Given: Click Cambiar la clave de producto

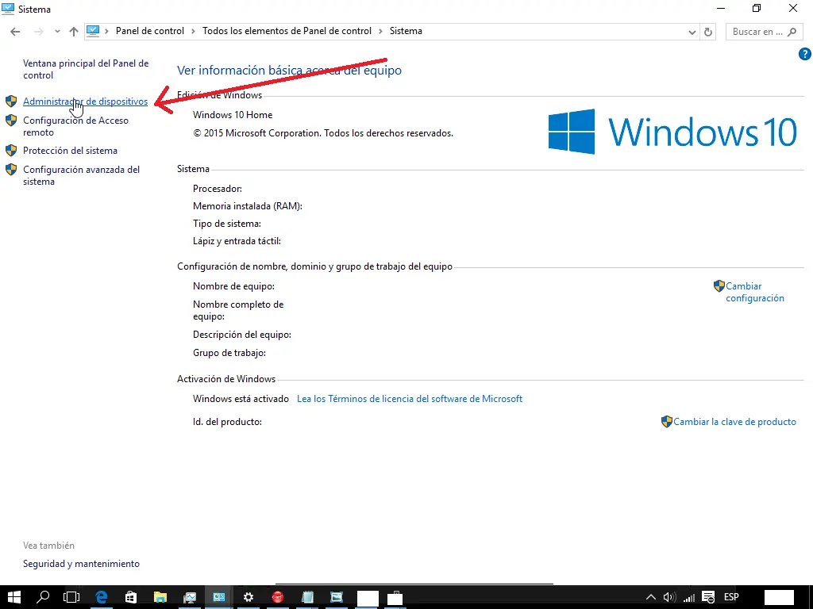Looking at the screenshot, I should click(x=734, y=422).
